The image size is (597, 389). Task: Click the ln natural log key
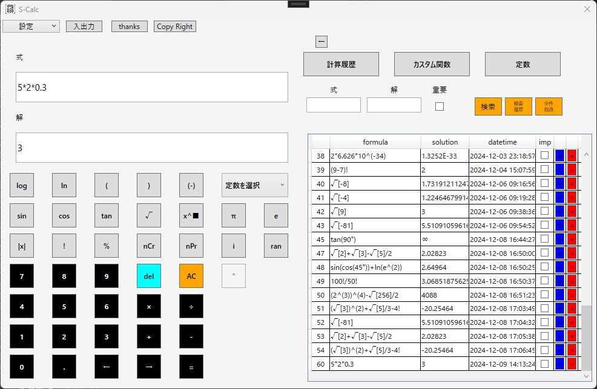[x=64, y=185]
